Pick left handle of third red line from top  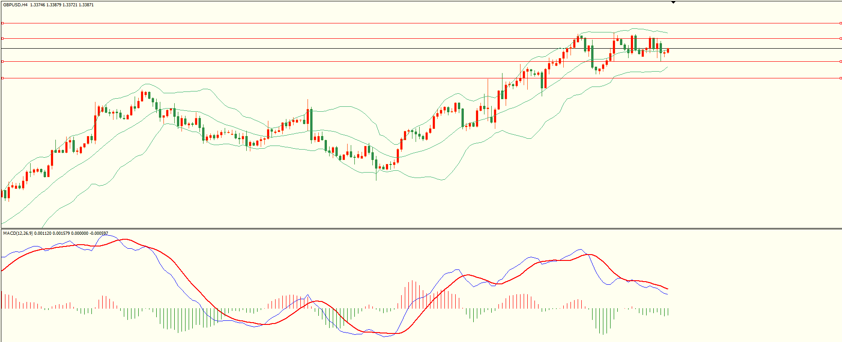click(2, 61)
